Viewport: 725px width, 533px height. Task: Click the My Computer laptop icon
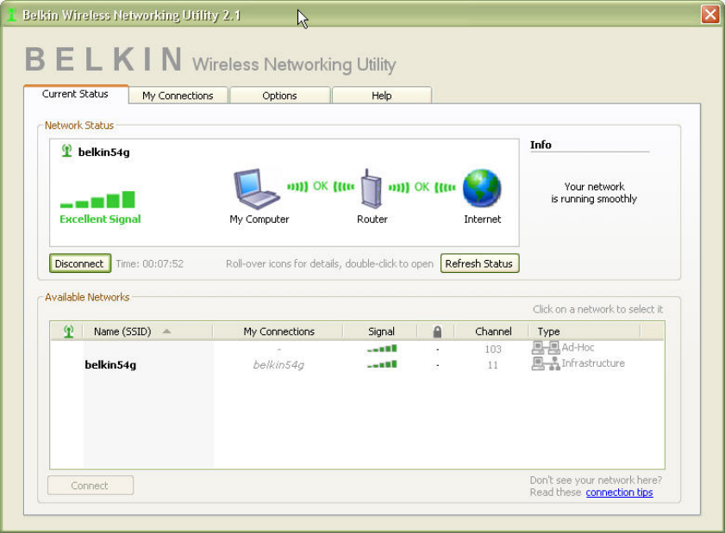[257, 189]
